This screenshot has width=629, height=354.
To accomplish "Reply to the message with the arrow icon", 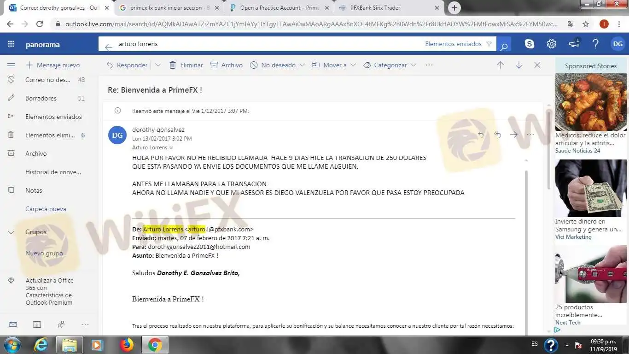I will point(481,135).
